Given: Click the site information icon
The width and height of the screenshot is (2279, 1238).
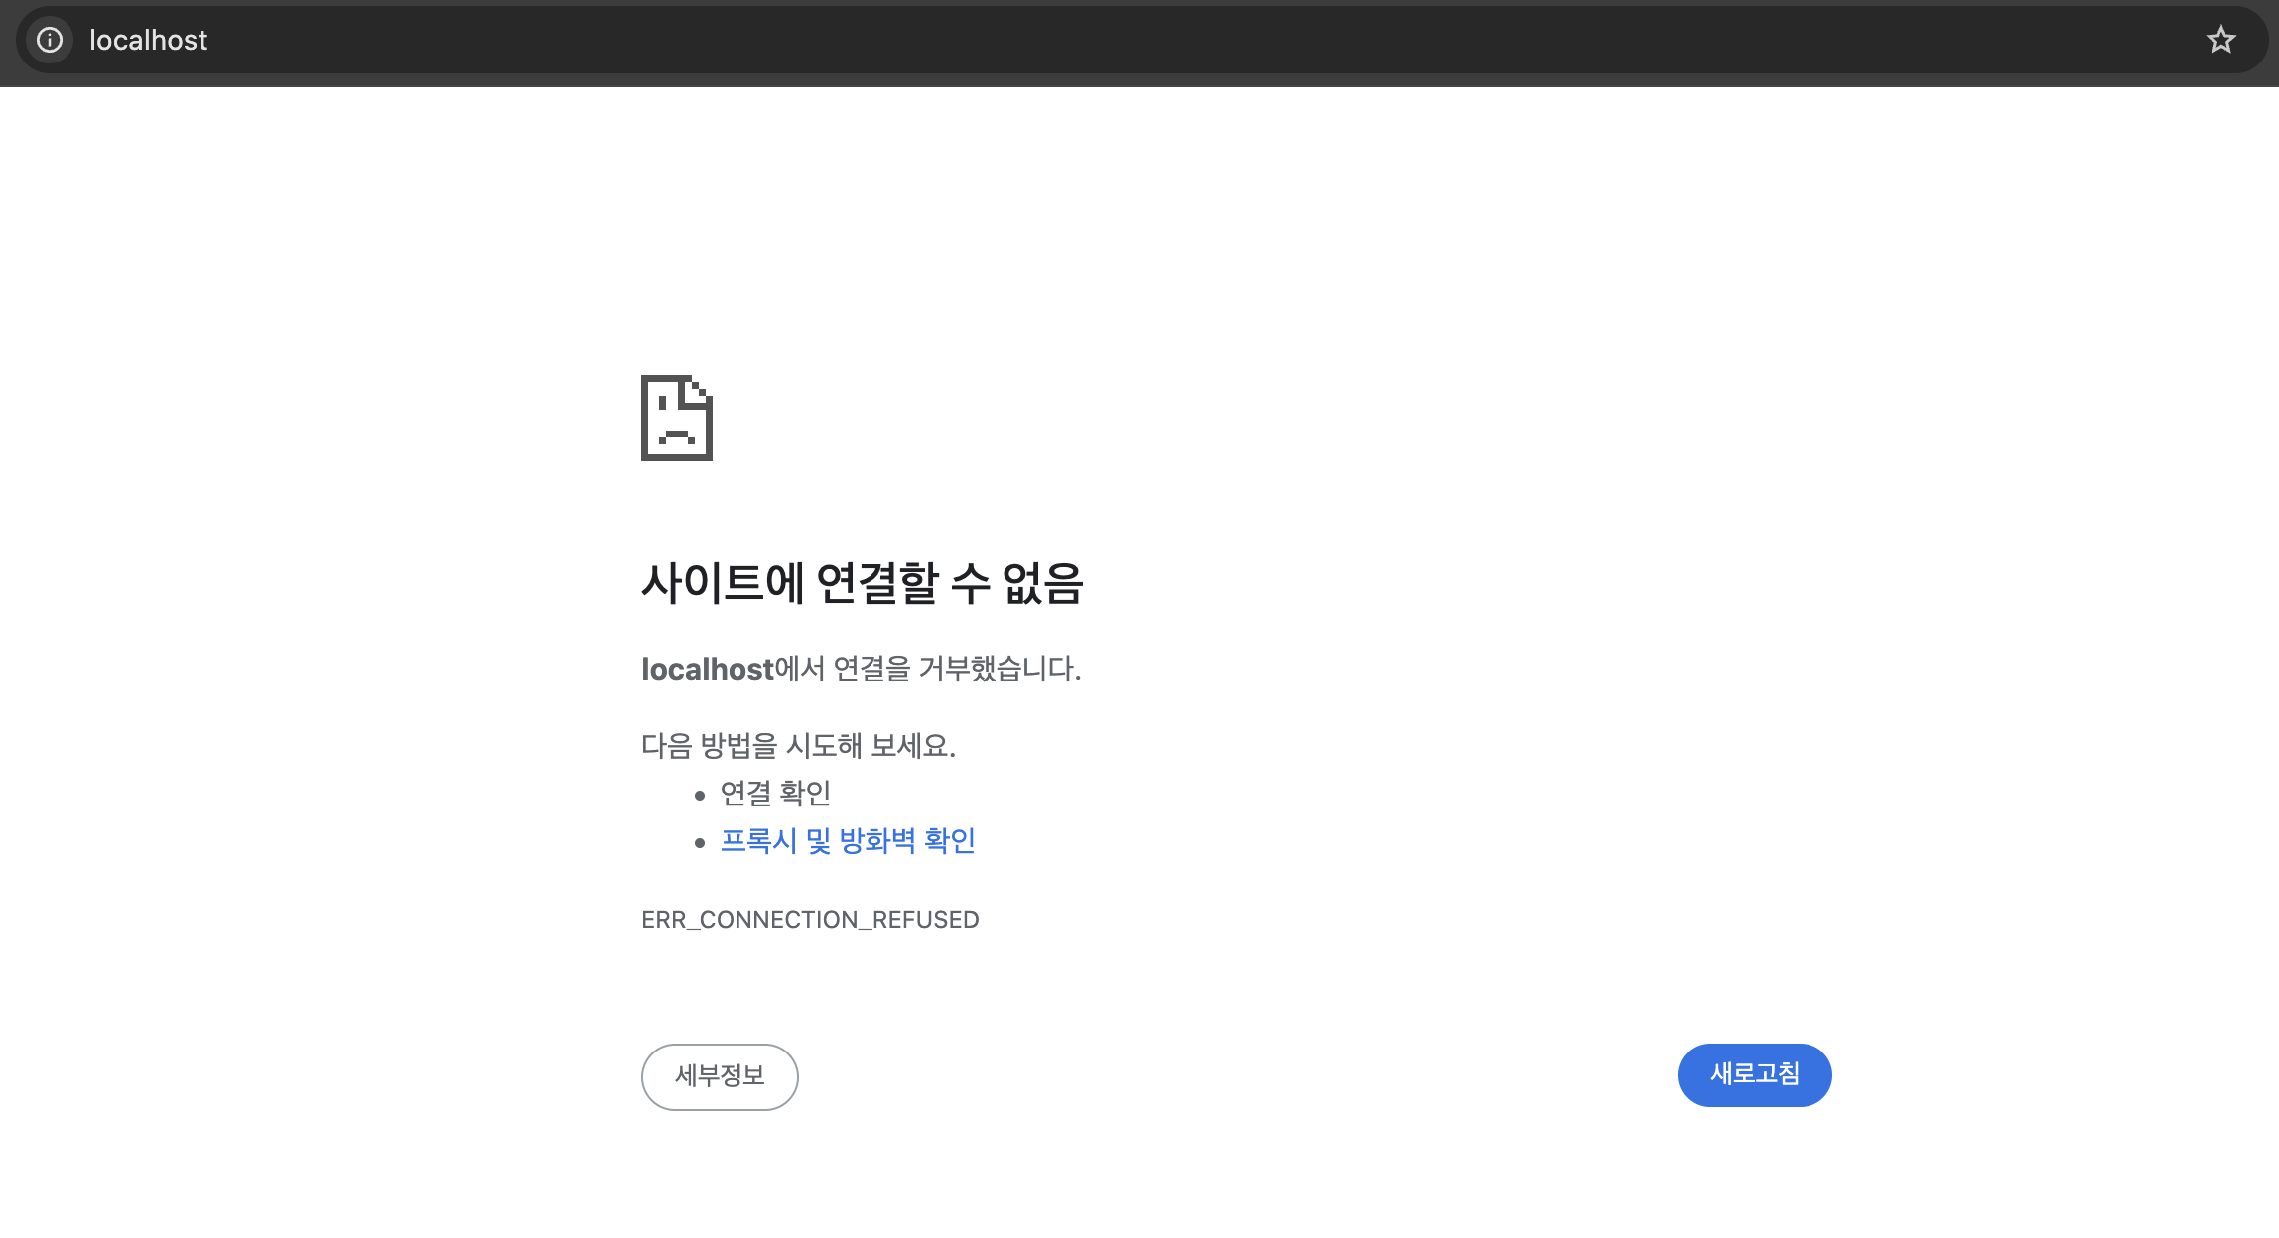Looking at the screenshot, I should [x=50, y=40].
